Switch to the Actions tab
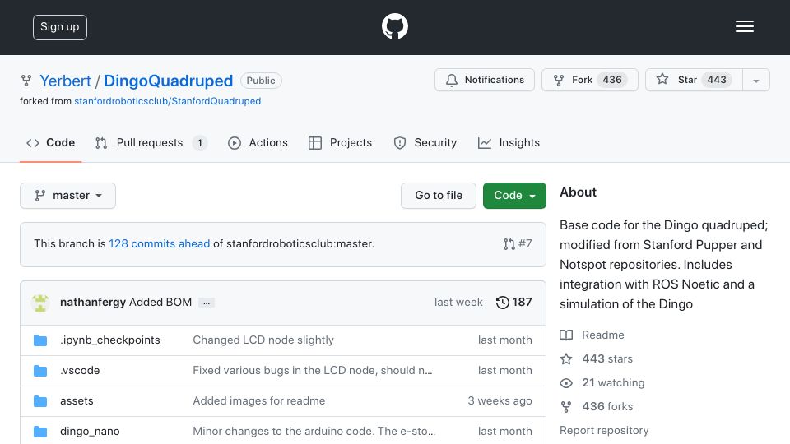Viewport: 790px width, 444px height. [x=258, y=143]
